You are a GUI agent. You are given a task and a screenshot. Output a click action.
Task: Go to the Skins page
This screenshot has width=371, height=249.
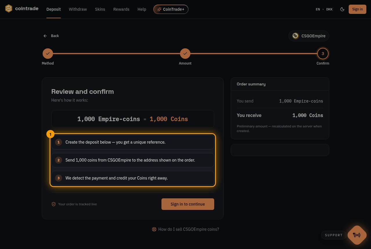[x=100, y=9]
